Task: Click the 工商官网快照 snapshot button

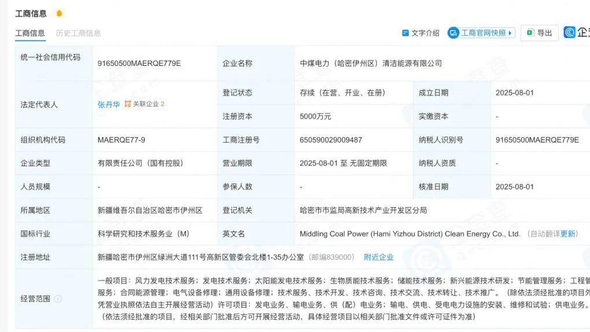Action: (481, 33)
